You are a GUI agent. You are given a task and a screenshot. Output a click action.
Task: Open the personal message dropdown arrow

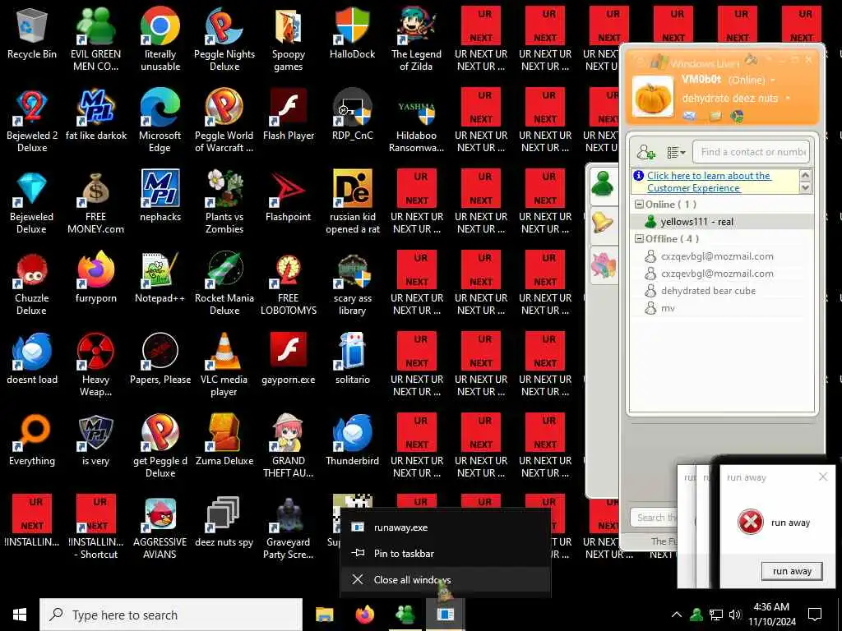point(788,99)
